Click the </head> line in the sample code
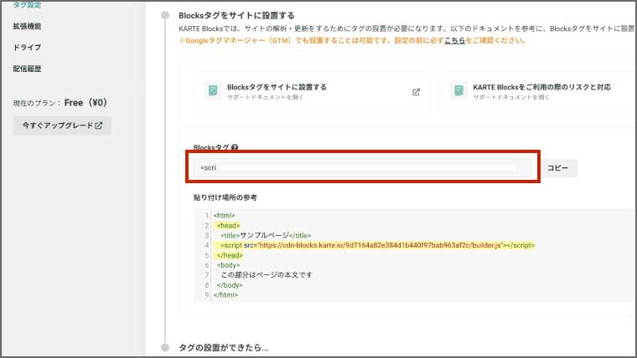The image size is (637, 358). [230, 255]
